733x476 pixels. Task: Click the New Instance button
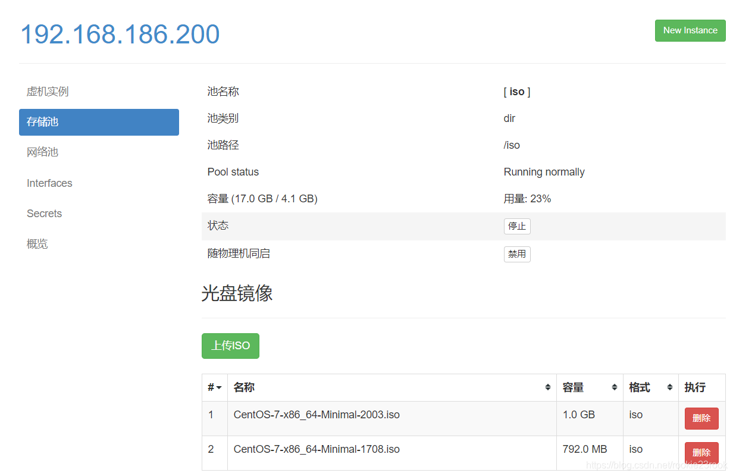point(690,30)
